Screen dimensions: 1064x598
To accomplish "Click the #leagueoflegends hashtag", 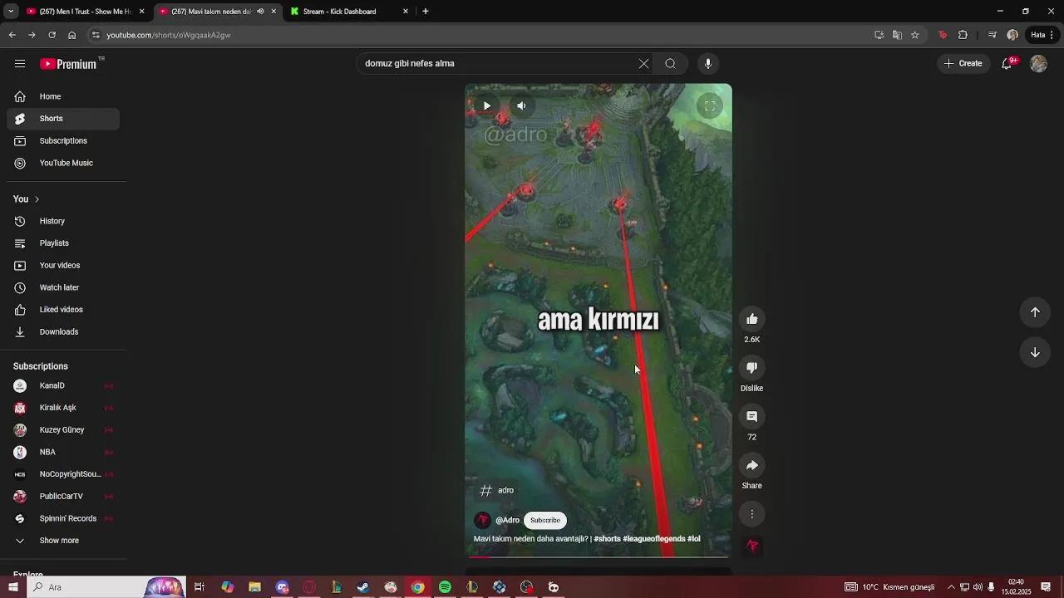I will pyautogui.click(x=653, y=539).
